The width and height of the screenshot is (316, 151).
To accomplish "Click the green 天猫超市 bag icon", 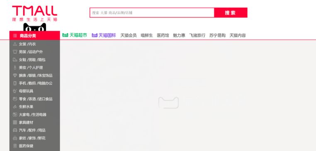I will pos(65,35).
